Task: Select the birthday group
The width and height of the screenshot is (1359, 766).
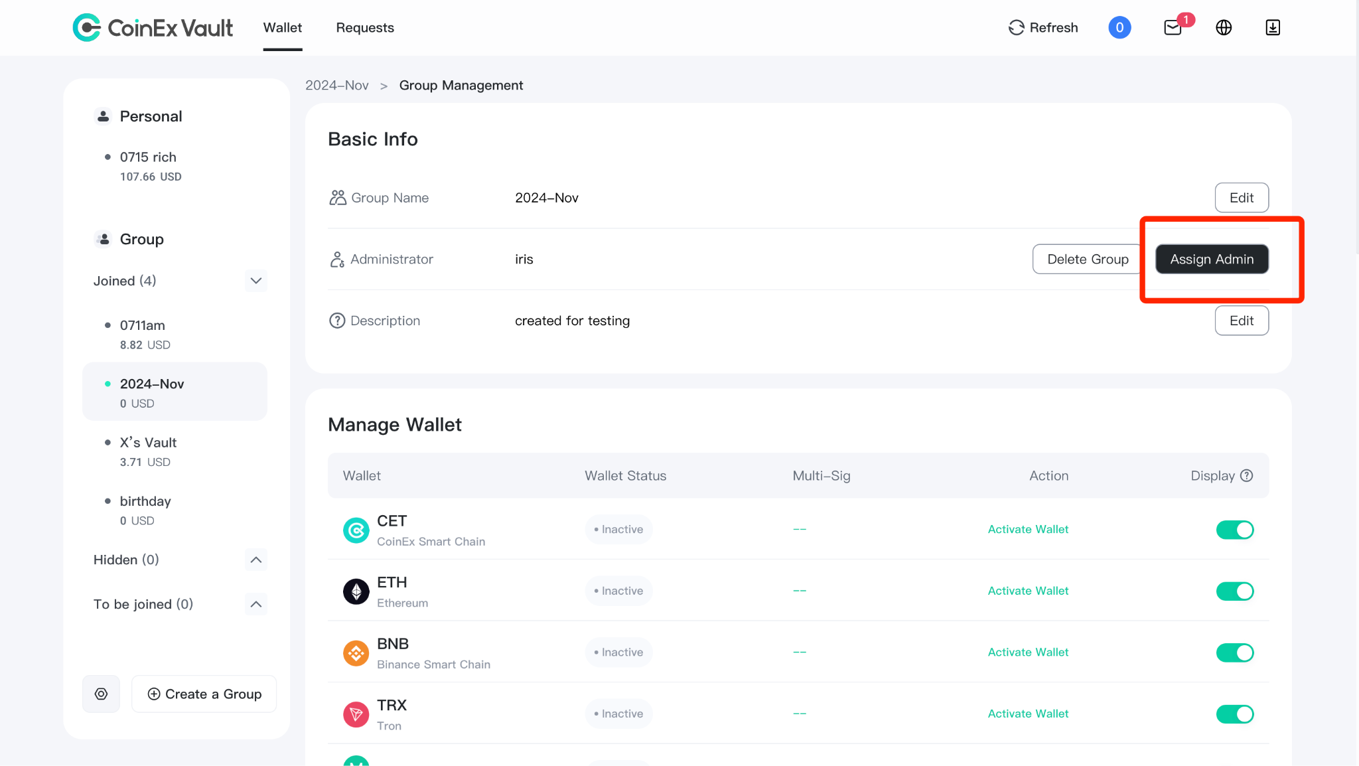Action: (175, 510)
